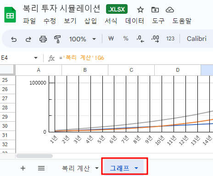Image resolution: width=213 pixels, height=176 pixels.
Task: Show all sheets list button
Action: pos(41,168)
